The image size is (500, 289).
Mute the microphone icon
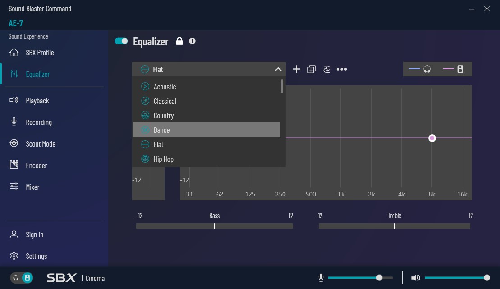point(321,278)
